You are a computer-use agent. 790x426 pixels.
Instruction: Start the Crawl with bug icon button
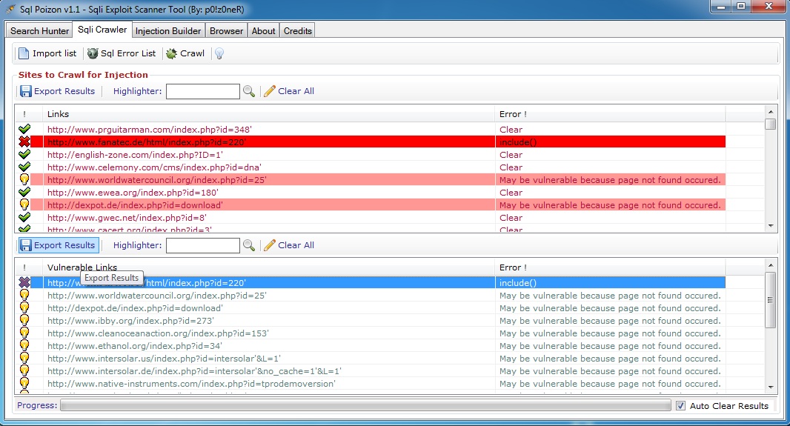tap(185, 53)
